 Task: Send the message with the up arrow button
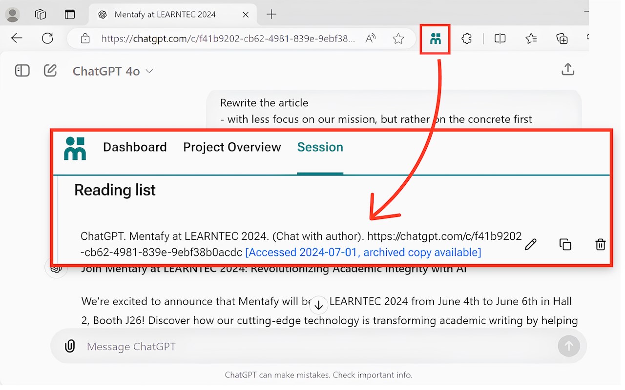(569, 346)
